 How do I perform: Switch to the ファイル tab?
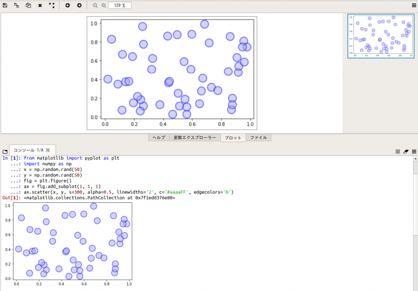click(x=258, y=138)
